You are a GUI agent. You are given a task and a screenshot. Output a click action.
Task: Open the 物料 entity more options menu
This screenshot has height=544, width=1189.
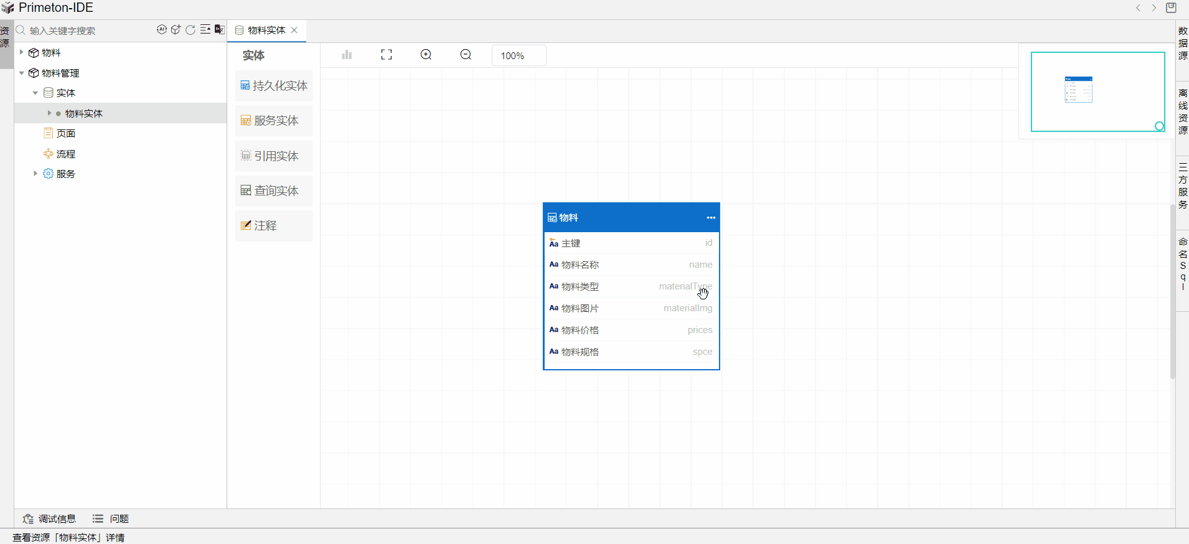click(711, 218)
